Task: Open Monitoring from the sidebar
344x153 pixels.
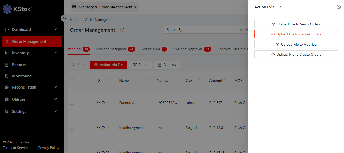Action: (22, 76)
